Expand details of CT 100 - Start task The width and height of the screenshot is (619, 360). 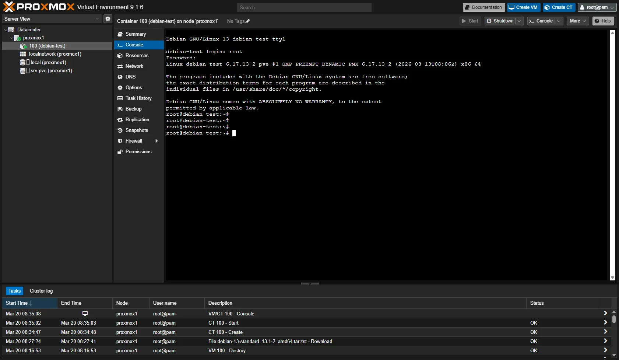tap(605, 323)
